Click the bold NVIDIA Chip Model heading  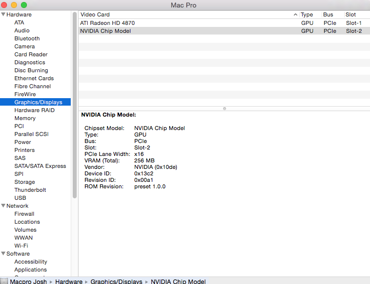[109, 115]
